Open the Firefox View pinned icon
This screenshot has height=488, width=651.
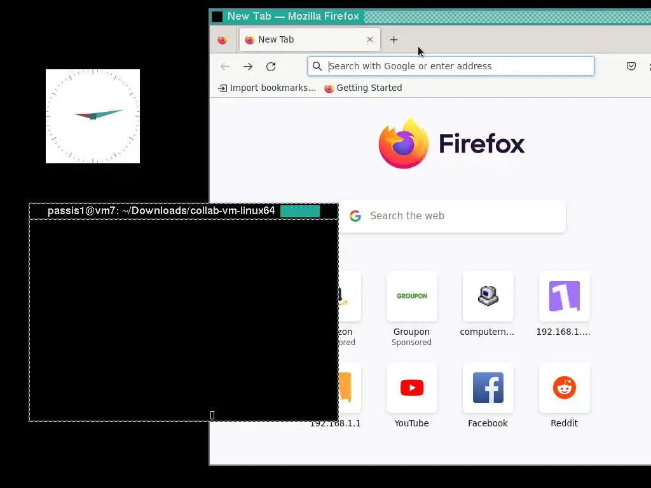coord(223,40)
